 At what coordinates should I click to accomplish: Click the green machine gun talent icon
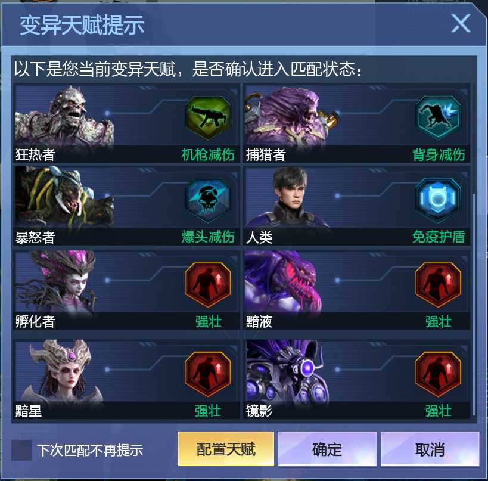pos(208,117)
